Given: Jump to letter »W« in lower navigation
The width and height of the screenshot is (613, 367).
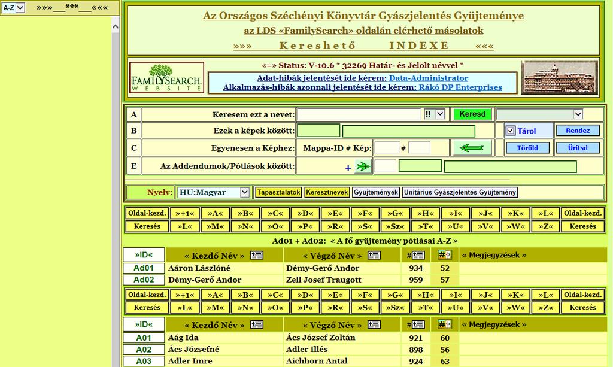Looking at the screenshot, I should 515,308.
